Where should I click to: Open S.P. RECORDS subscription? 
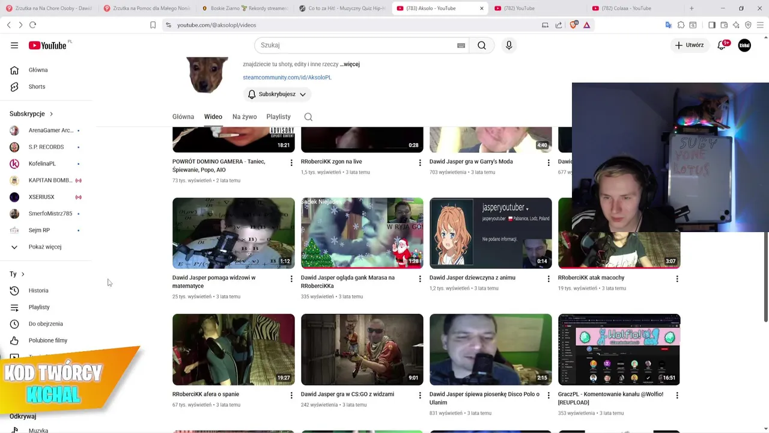tap(47, 147)
